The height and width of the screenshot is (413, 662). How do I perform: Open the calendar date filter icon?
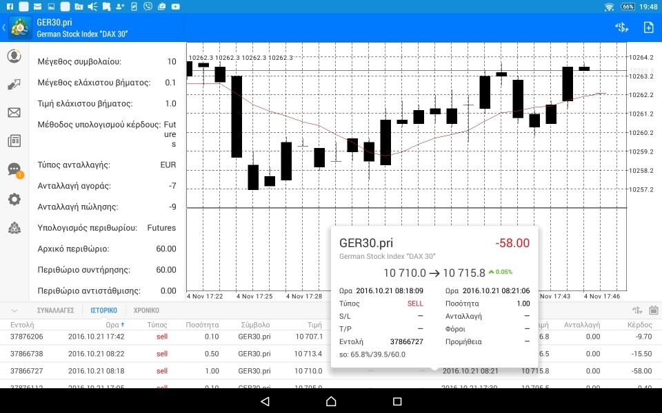point(654,310)
